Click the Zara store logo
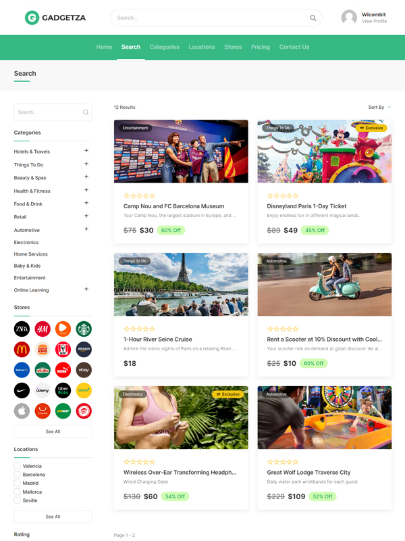This screenshot has height=541, width=405. tap(22, 329)
